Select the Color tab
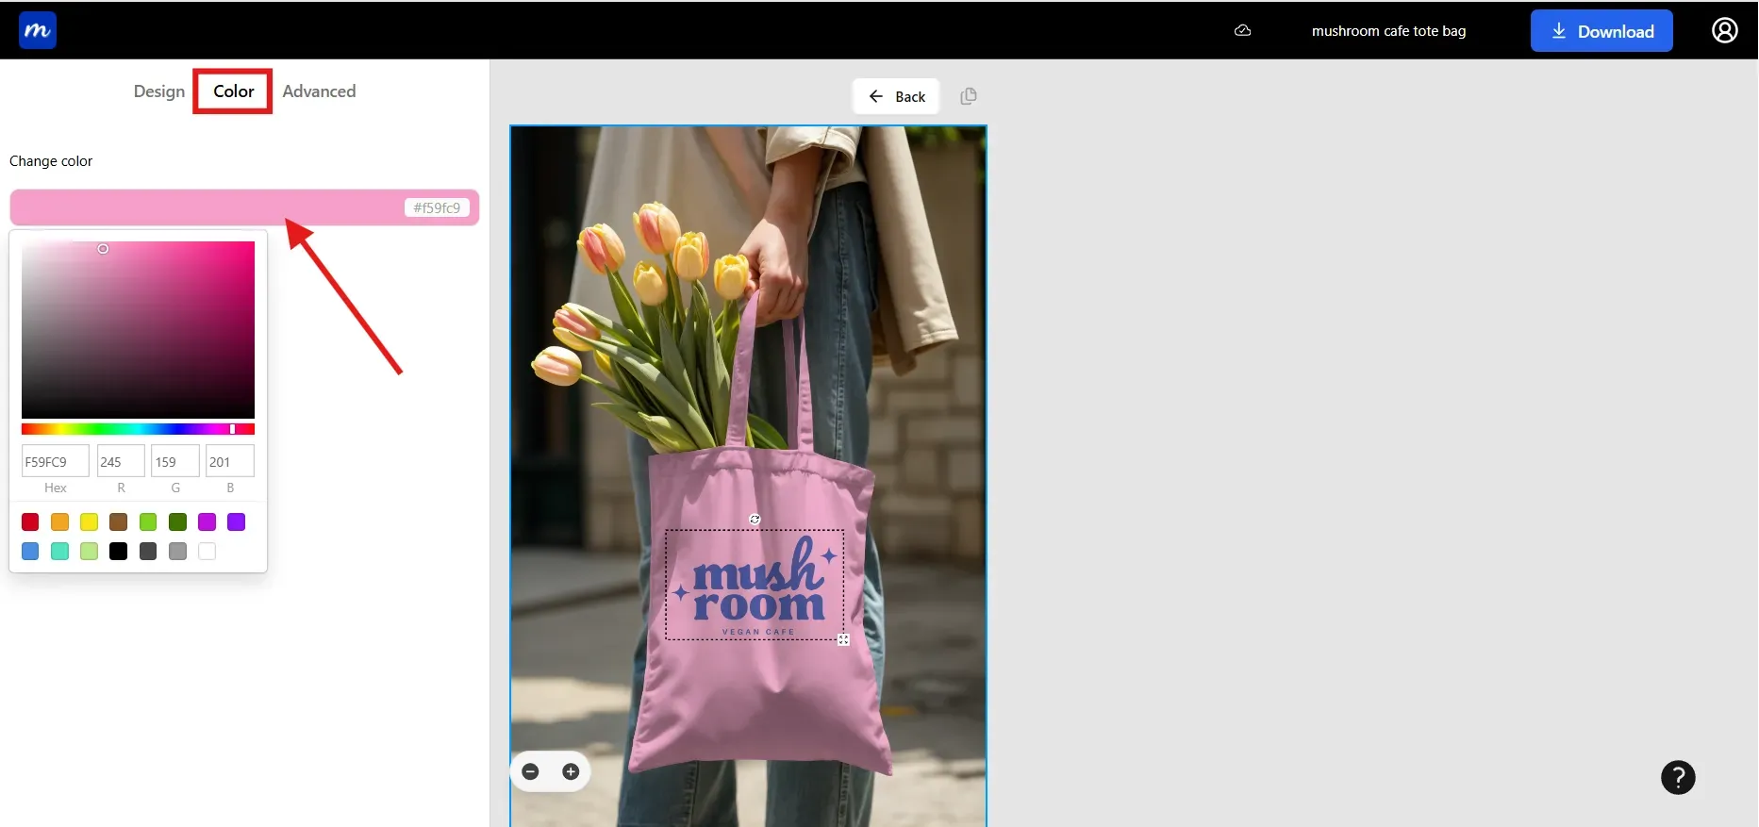 tap(233, 91)
